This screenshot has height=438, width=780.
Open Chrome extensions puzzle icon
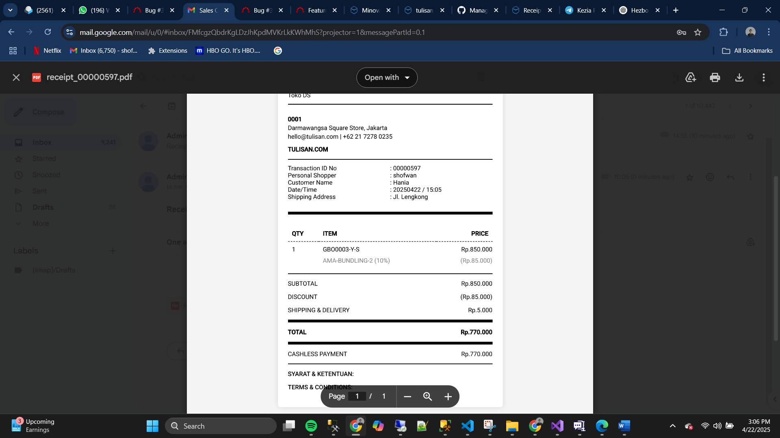click(724, 32)
